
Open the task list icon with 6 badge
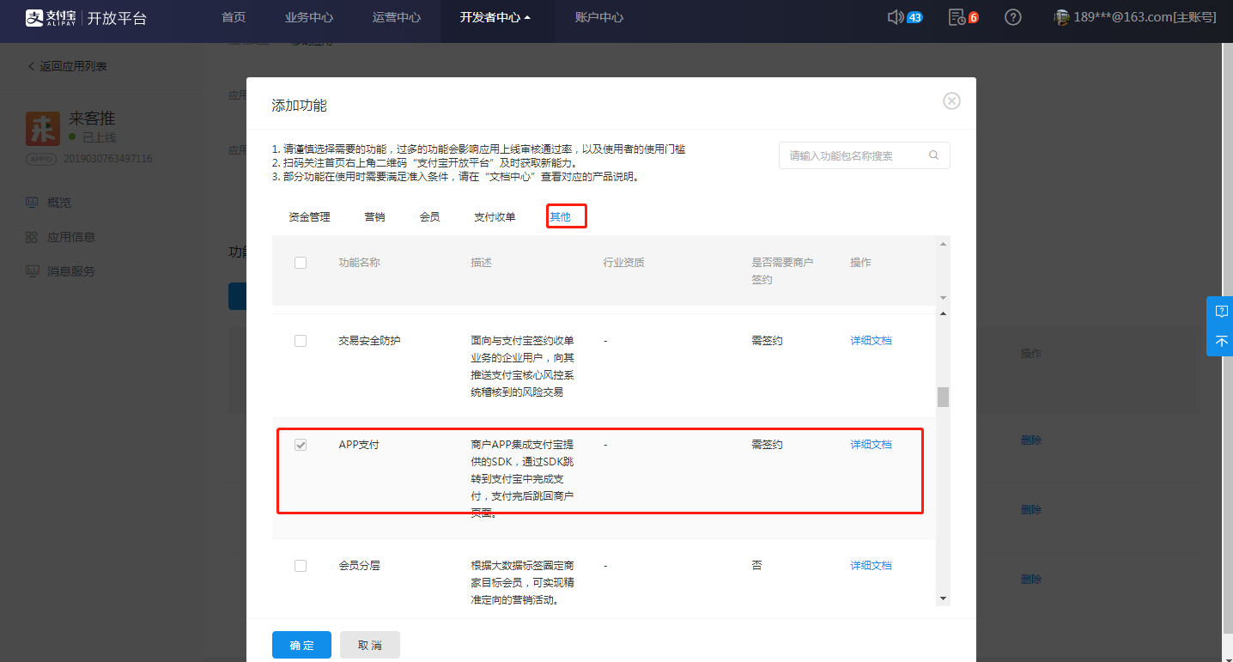(x=957, y=17)
